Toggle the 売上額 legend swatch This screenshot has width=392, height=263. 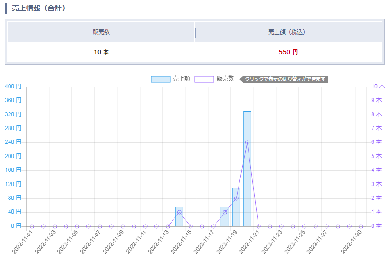(161, 79)
